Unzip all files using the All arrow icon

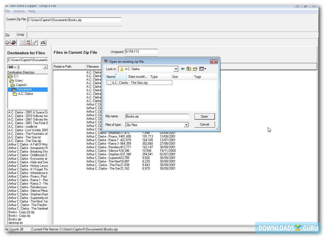(x=28, y=42)
